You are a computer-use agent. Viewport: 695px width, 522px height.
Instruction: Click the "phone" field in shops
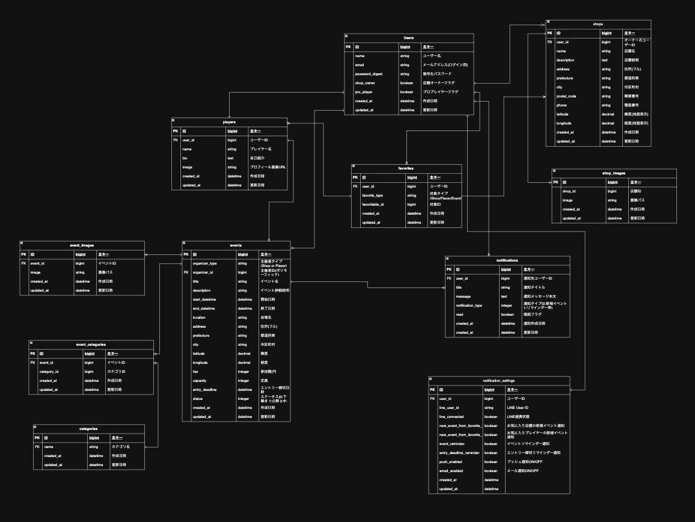point(562,106)
